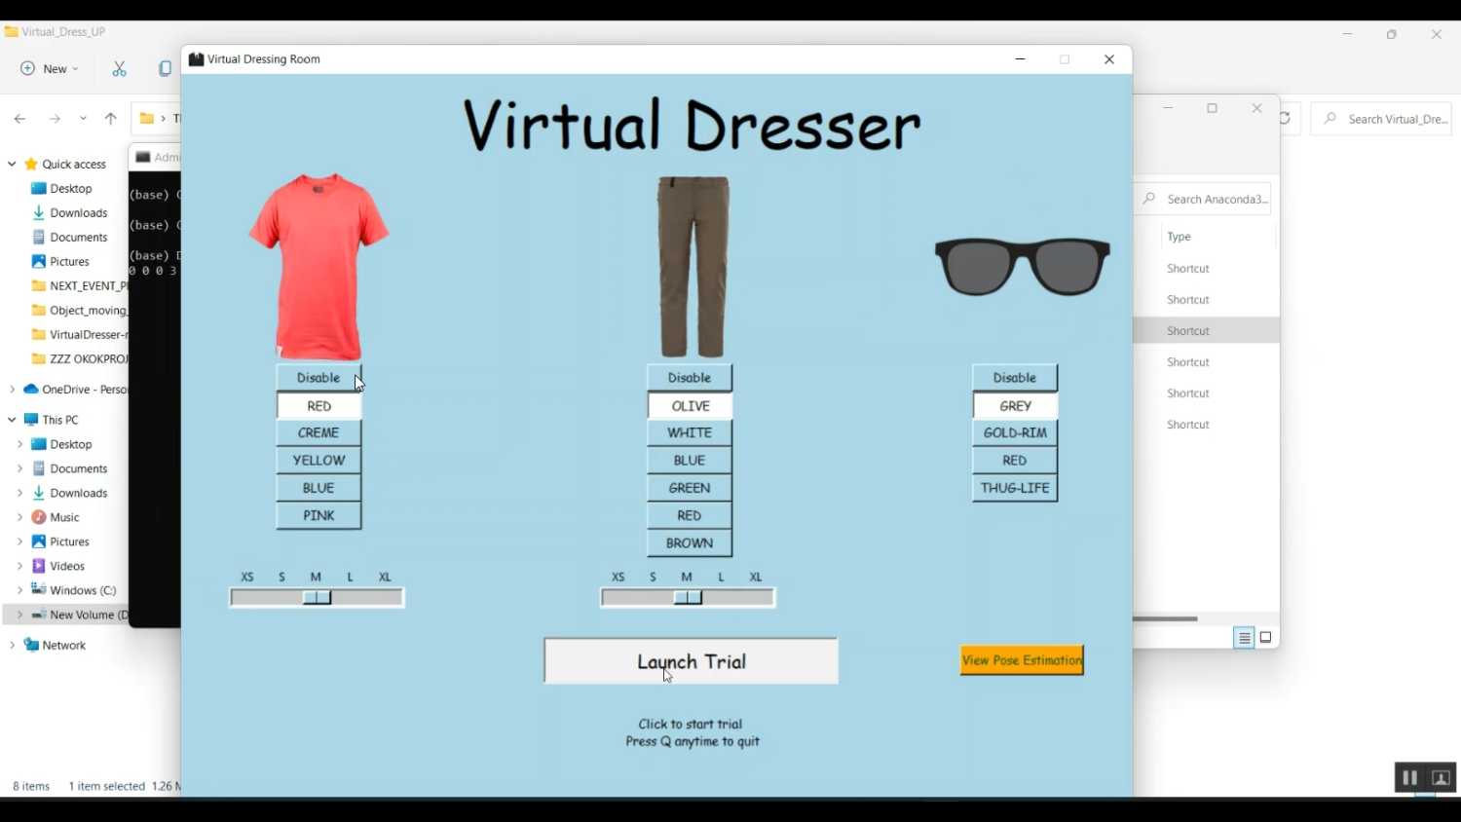The height and width of the screenshot is (822, 1461).
Task: Expand the OneDrive tree node
Action: pos(12,390)
